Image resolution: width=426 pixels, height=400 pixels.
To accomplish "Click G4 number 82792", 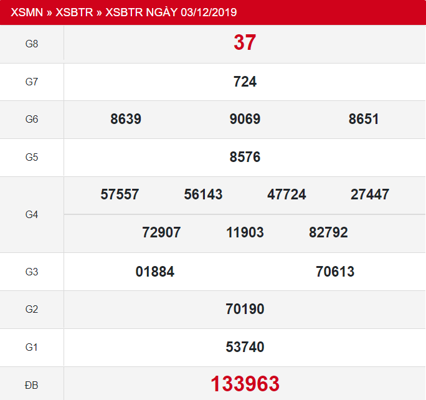I will pos(328,233).
